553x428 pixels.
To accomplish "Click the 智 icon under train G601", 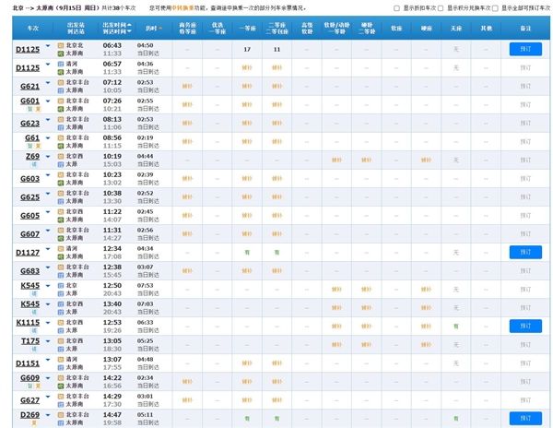I will coord(29,109).
